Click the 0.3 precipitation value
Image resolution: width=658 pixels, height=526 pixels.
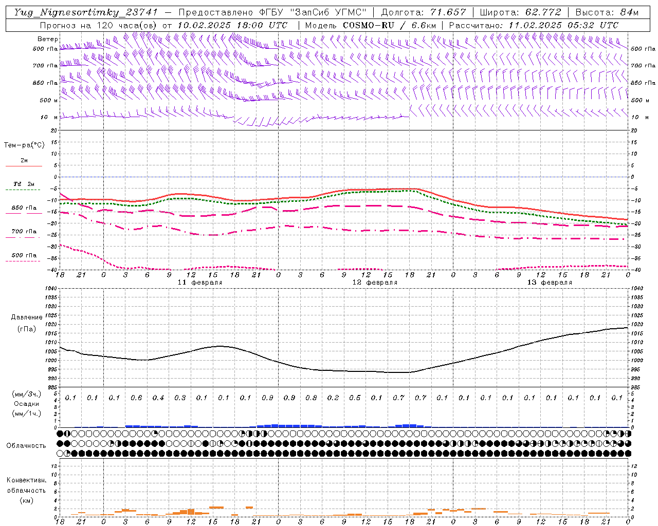tap(180, 398)
